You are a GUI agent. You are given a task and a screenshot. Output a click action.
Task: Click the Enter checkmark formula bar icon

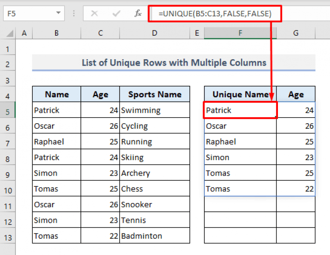pyautogui.click(x=116, y=14)
